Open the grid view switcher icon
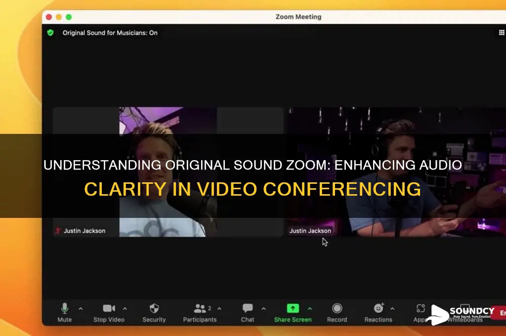 coord(502,33)
